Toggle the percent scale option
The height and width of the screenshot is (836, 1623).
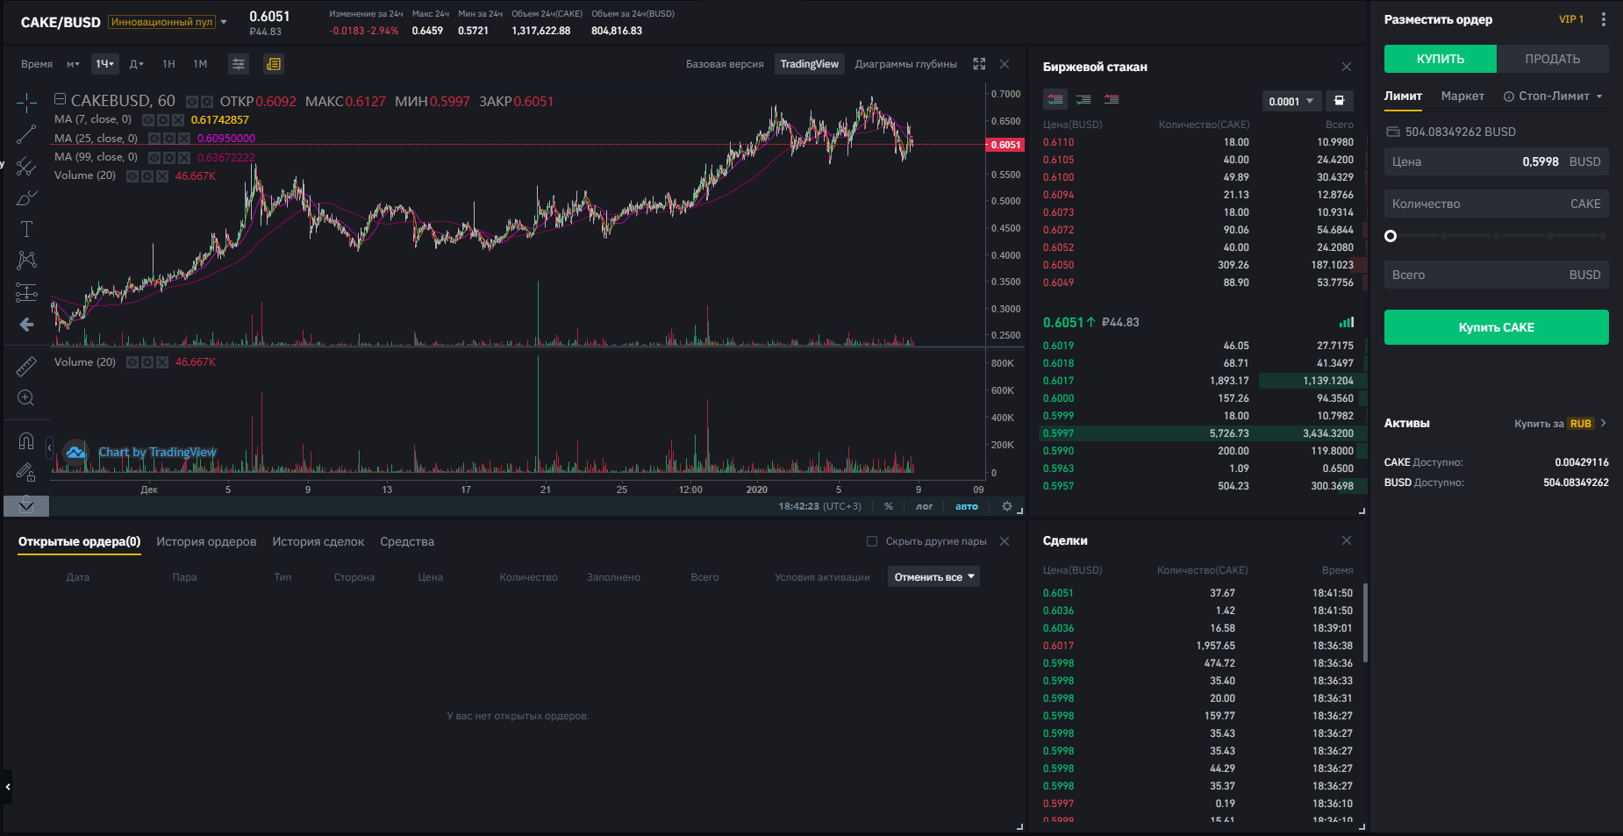click(x=889, y=506)
